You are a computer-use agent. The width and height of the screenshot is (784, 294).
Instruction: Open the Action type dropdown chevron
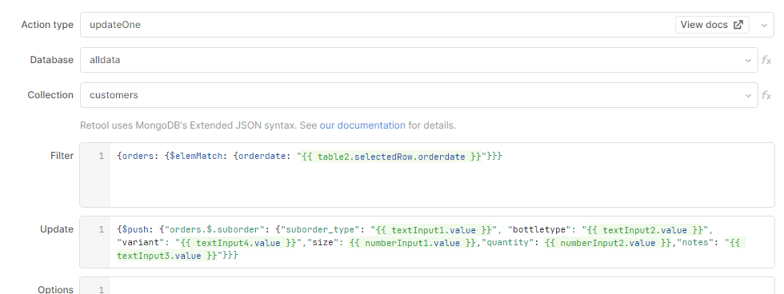tap(764, 25)
